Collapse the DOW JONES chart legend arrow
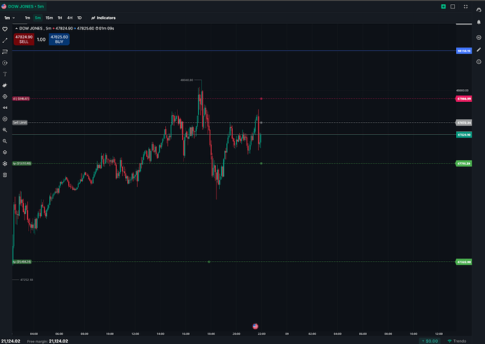The height and width of the screenshot is (344, 485). click(x=16, y=28)
